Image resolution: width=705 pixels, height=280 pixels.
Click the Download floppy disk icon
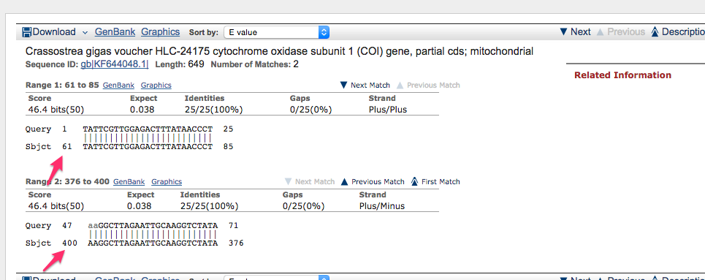click(26, 32)
